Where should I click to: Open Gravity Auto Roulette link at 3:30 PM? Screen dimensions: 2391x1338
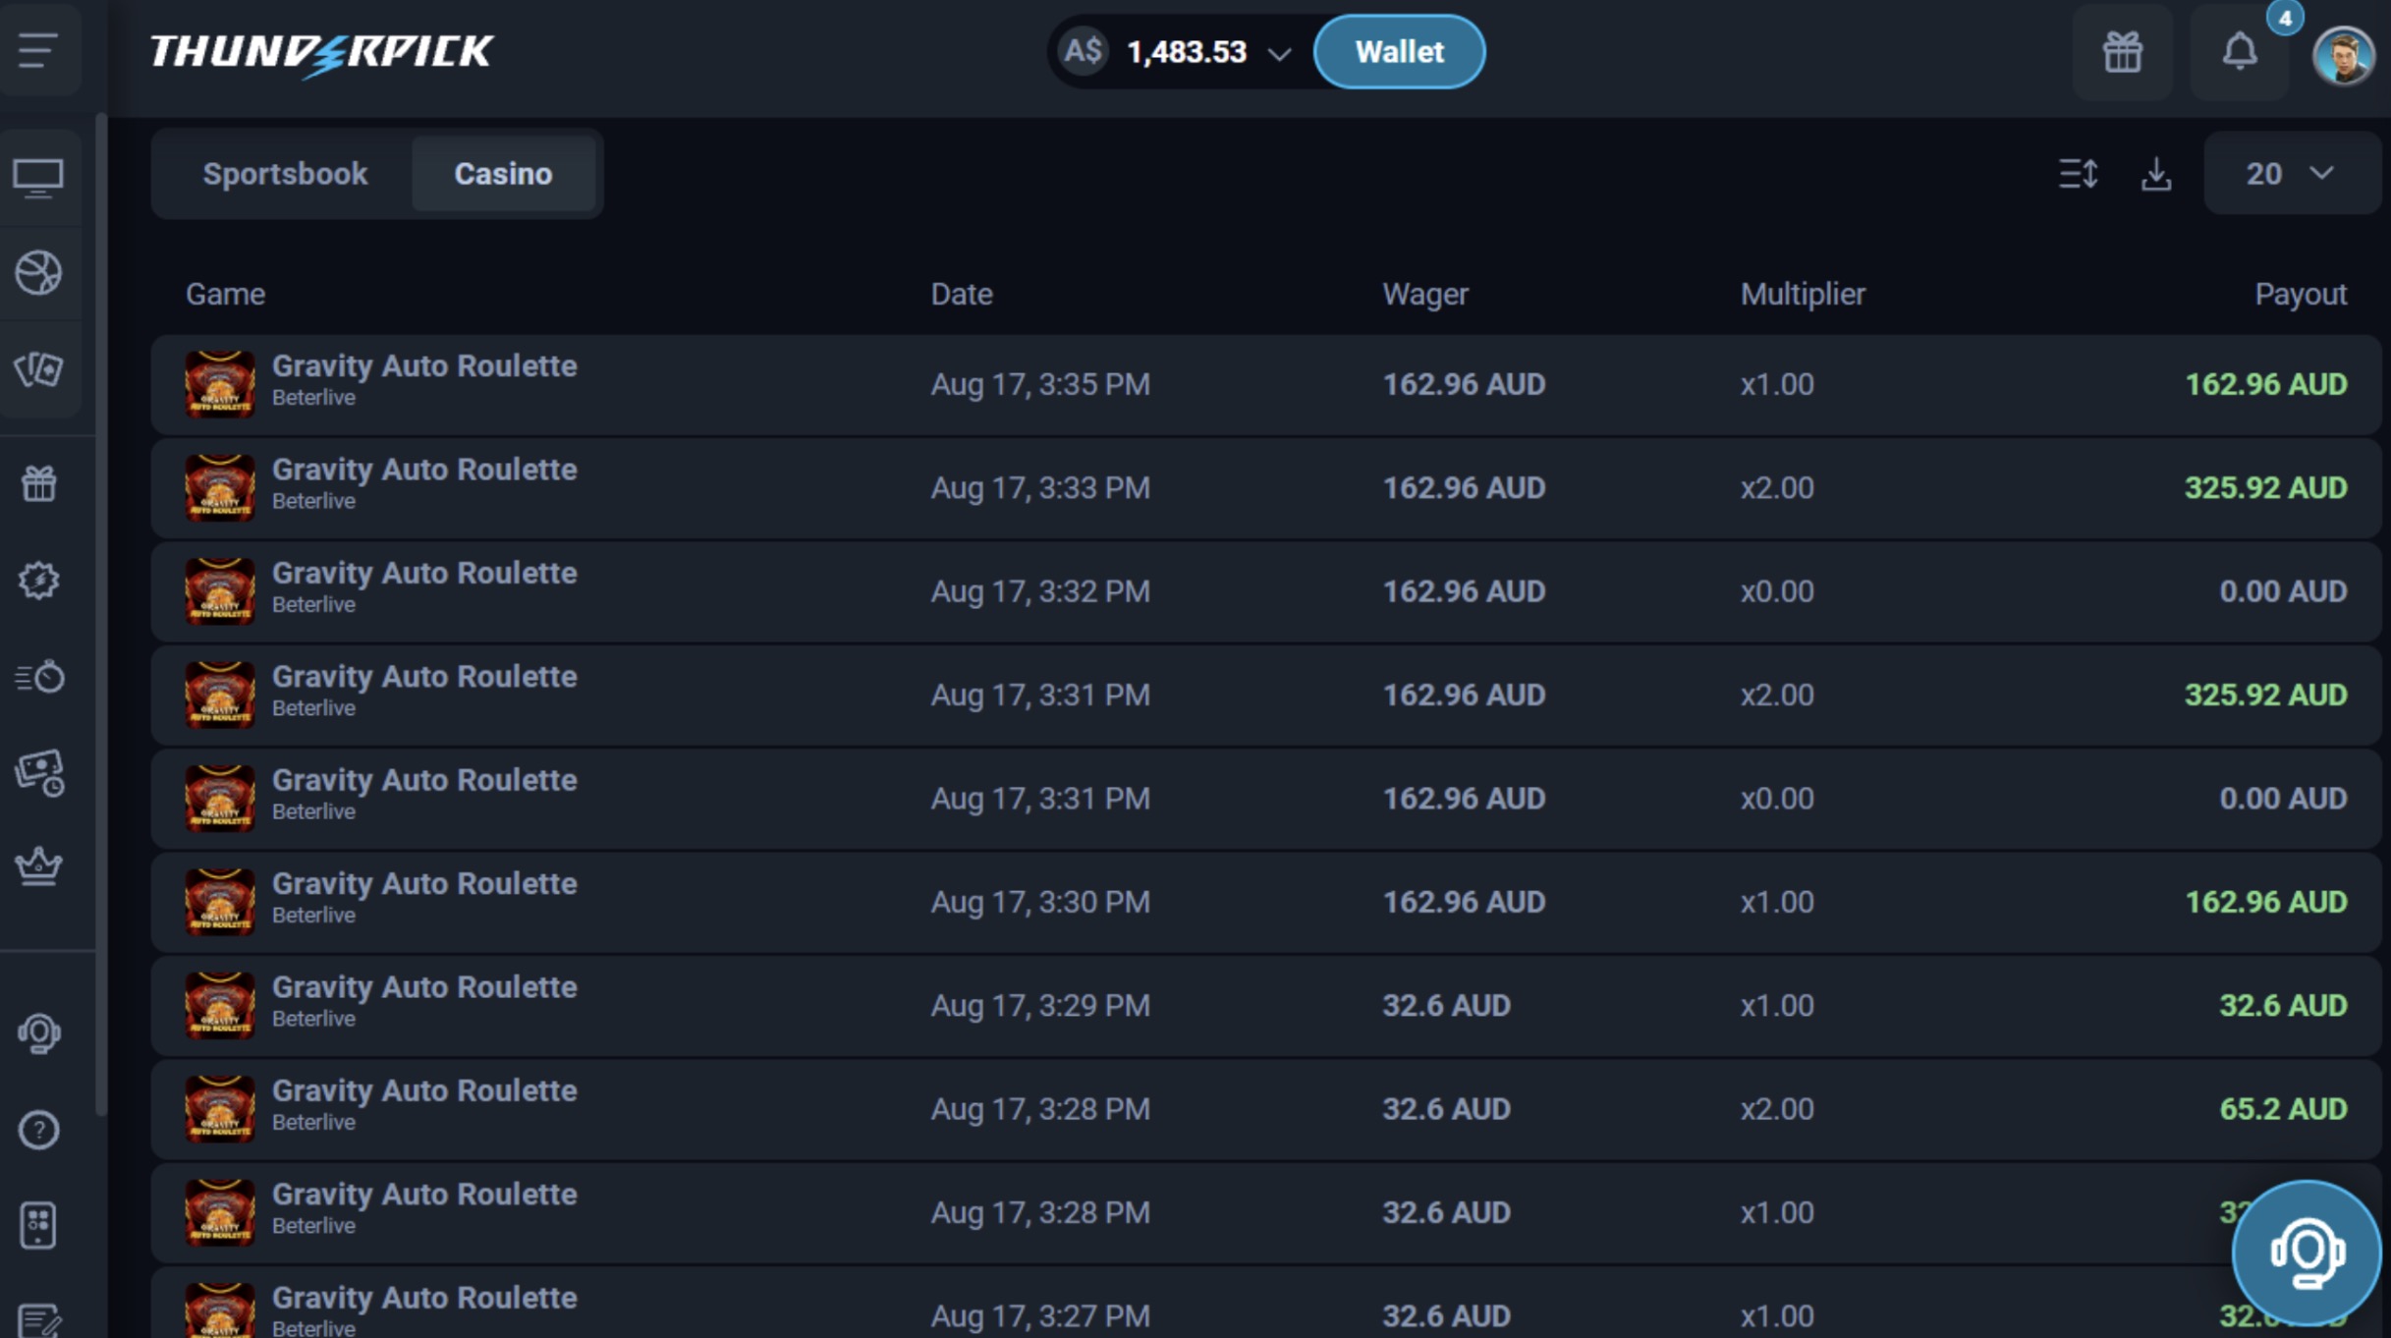pyautogui.click(x=424, y=883)
